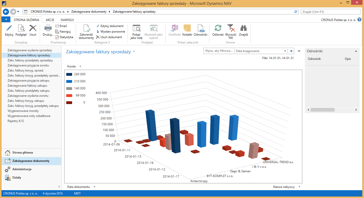Expand the filter pane chevron
Viewport: 364px width, 198px height.
(x=299, y=51)
